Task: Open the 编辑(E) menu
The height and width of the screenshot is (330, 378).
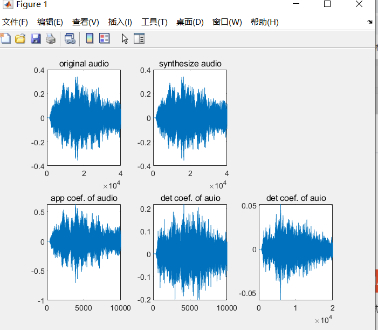Action: (50, 22)
